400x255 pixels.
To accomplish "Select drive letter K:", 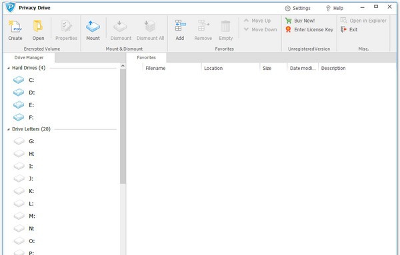I will 24,191.
